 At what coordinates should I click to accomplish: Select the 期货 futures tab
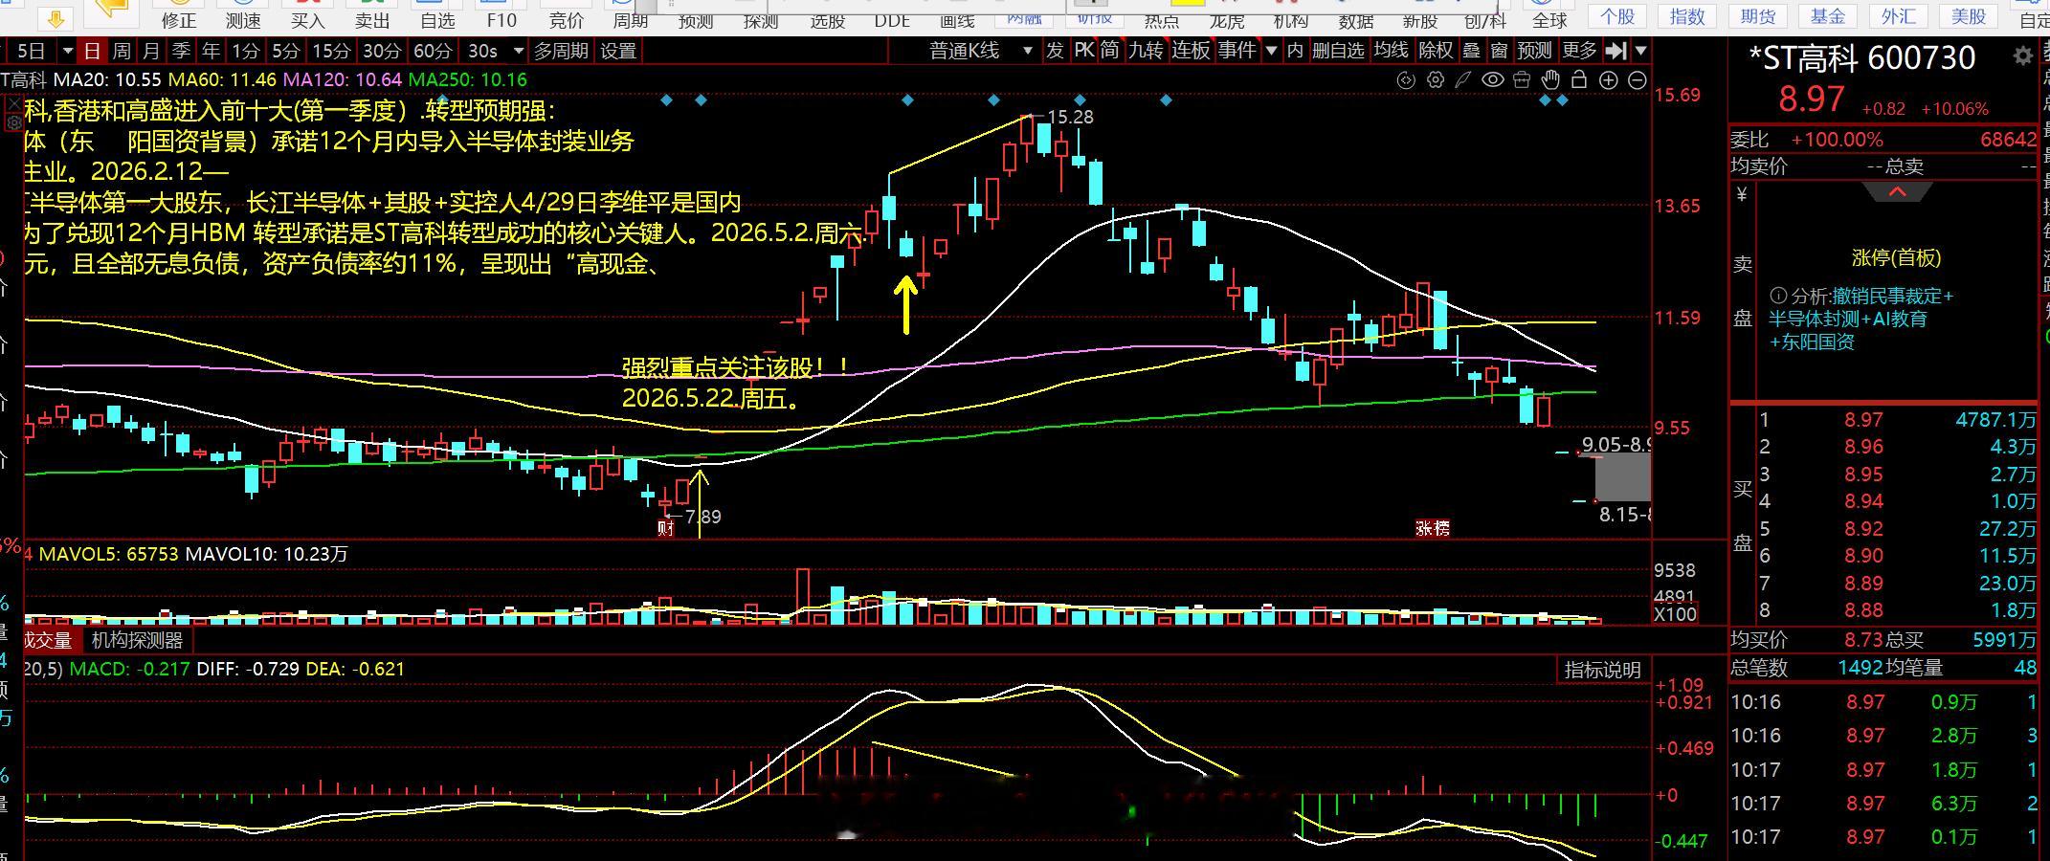tap(1758, 16)
